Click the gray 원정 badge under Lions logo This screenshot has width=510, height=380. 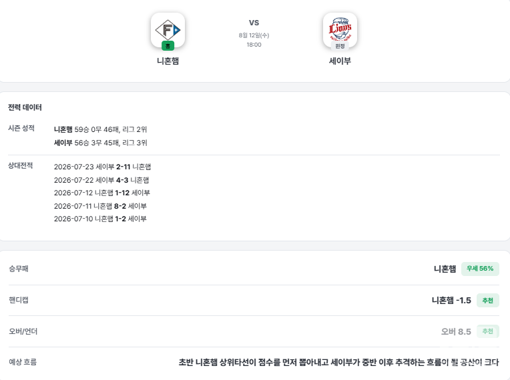(x=340, y=46)
